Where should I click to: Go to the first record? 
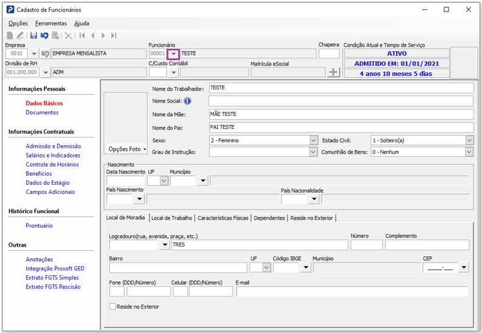click(82, 36)
